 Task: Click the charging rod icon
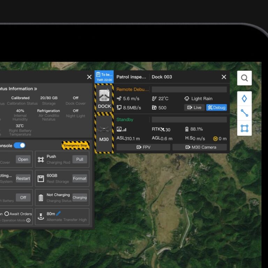pos(41,159)
